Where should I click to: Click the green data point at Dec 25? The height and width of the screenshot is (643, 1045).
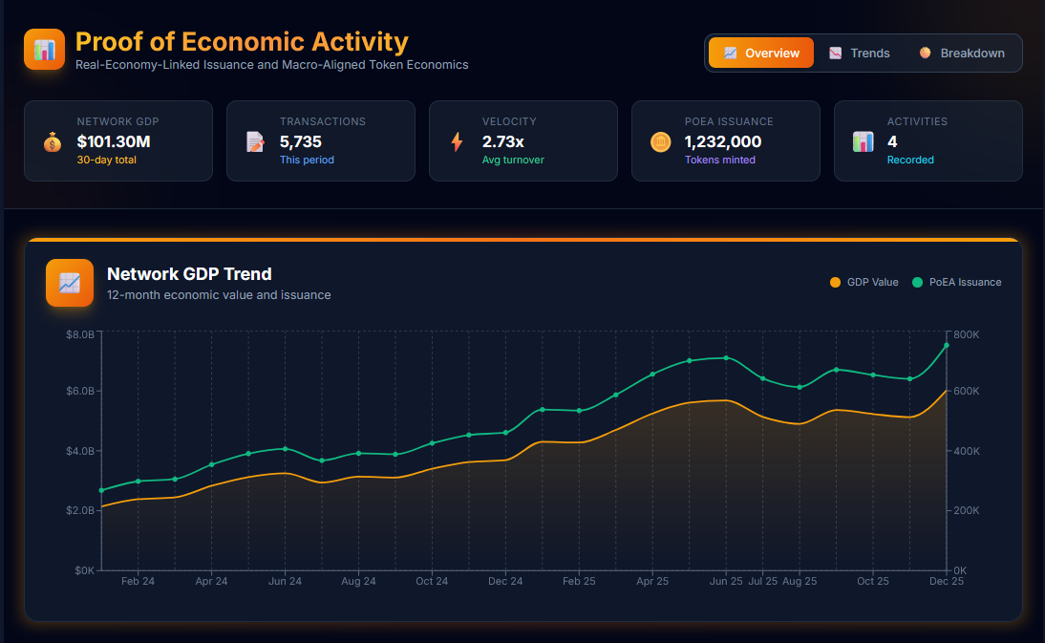pos(947,345)
